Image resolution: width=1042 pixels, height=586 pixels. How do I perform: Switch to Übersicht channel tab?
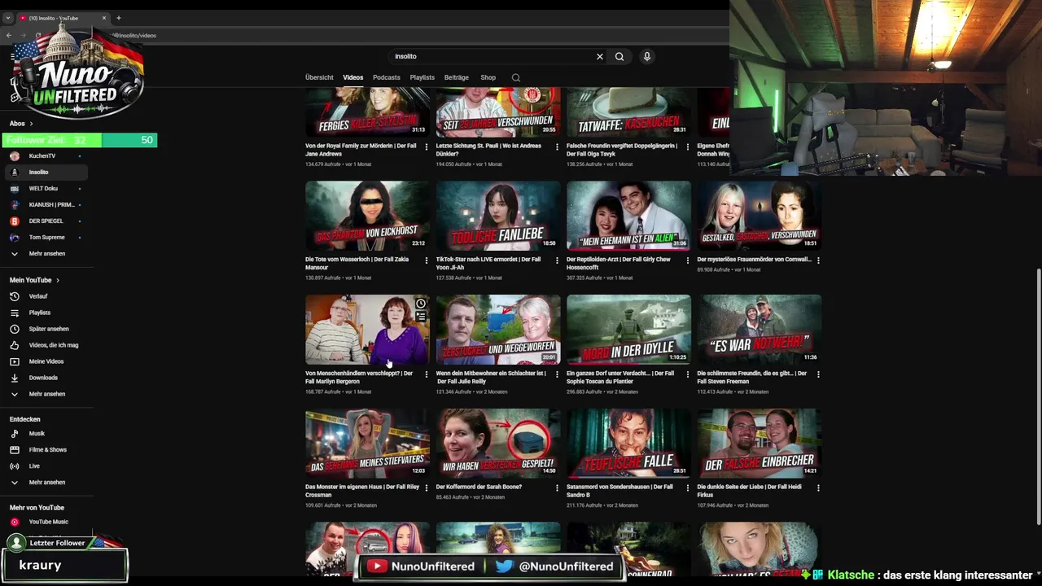coord(319,77)
